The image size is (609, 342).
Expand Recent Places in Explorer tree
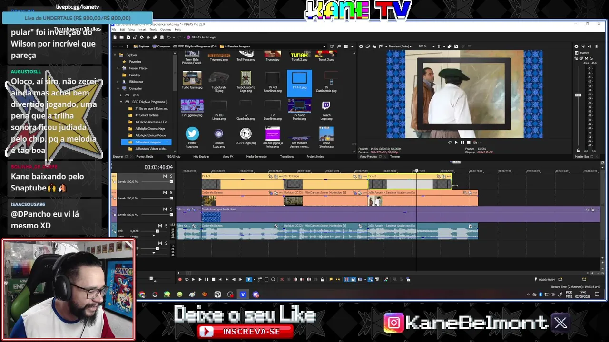118,68
